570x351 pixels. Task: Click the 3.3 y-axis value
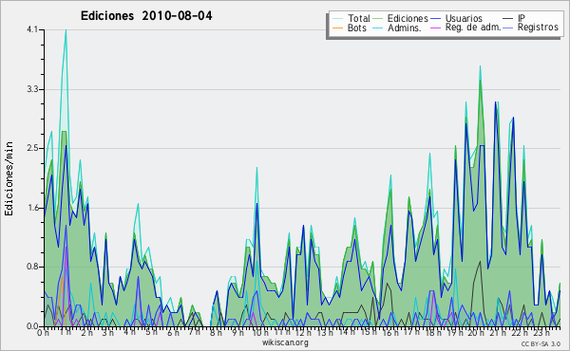pyautogui.click(x=32, y=89)
